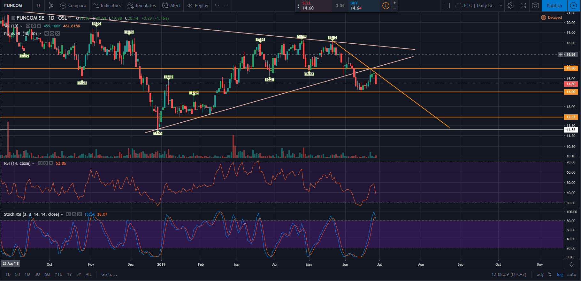Click the plus button at crosshair price 16.96
The width and height of the screenshot is (581, 281).
click(561, 55)
